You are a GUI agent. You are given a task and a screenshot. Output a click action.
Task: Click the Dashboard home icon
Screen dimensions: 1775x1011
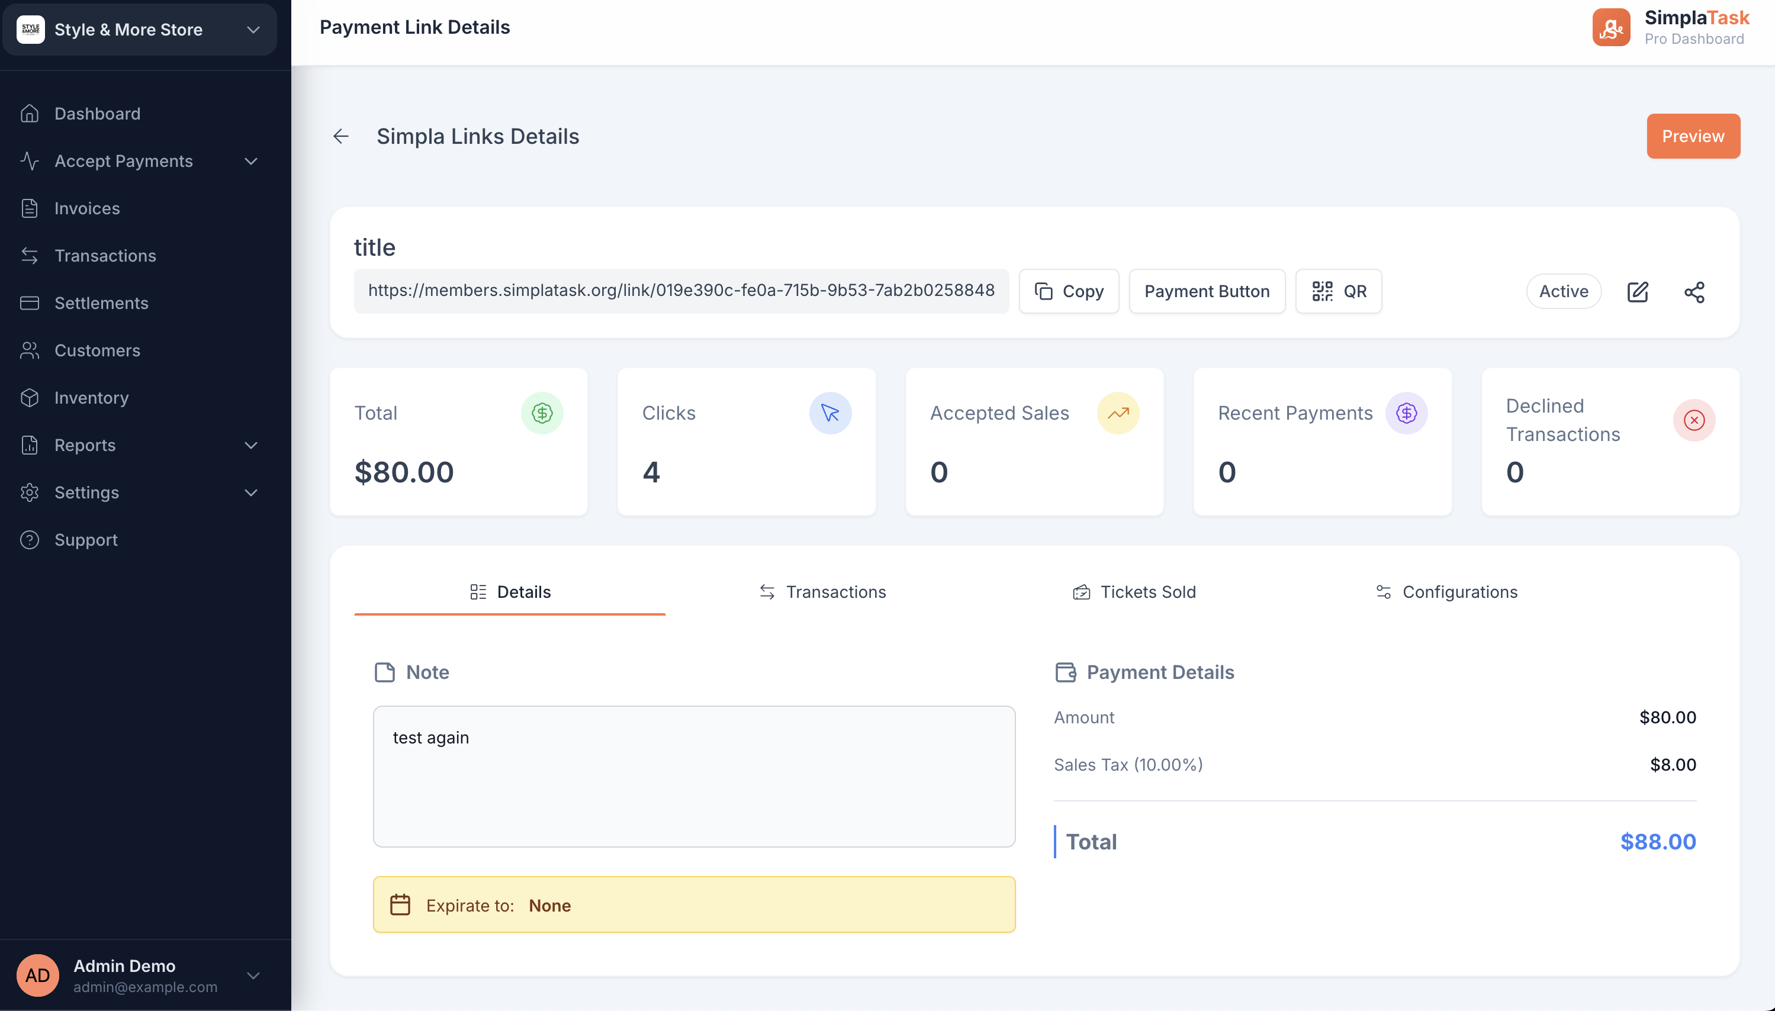29,113
